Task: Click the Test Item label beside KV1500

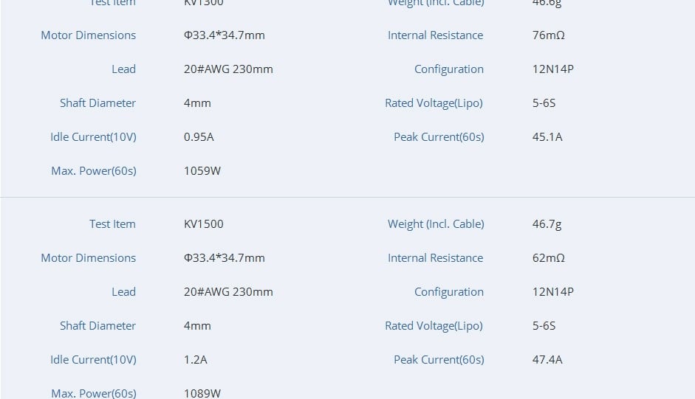Action: pyautogui.click(x=112, y=224)
